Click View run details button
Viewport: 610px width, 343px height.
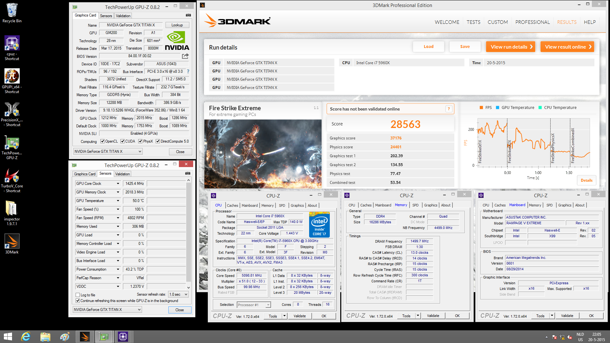[511, 47]
